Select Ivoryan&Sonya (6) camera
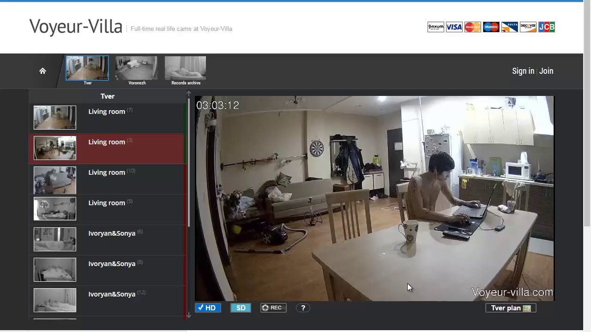 pos(107,240)
